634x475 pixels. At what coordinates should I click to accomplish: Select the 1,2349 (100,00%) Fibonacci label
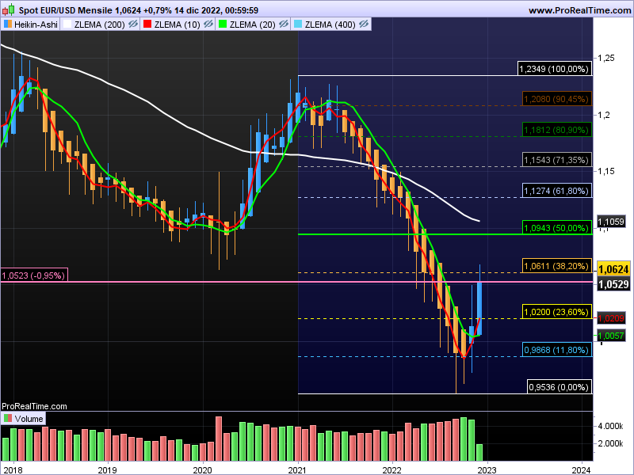553,70
